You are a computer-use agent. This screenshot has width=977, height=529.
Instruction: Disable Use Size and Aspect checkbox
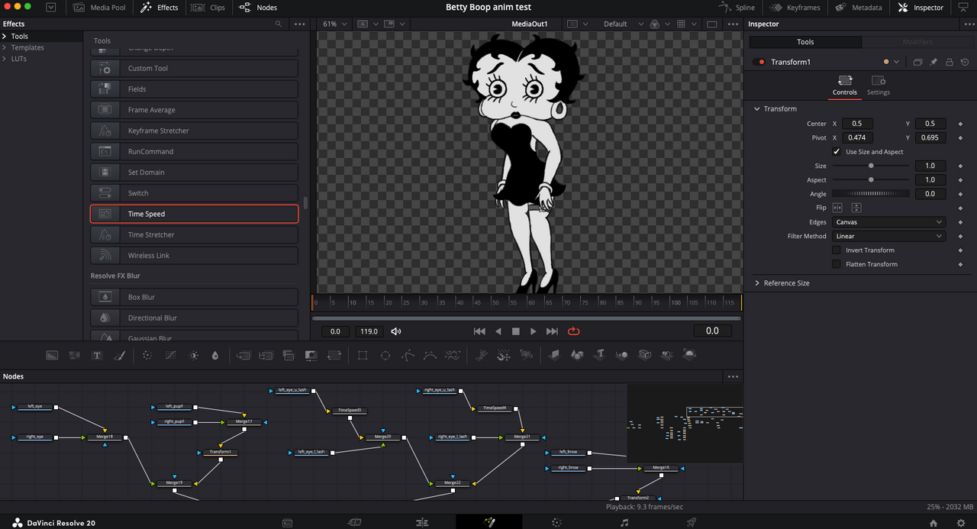[x=837, y=152]
